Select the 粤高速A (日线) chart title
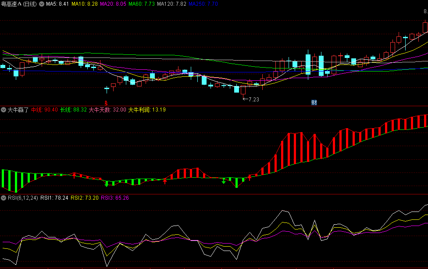Viewport: 428px width, 269px height. tap(19, 4)
